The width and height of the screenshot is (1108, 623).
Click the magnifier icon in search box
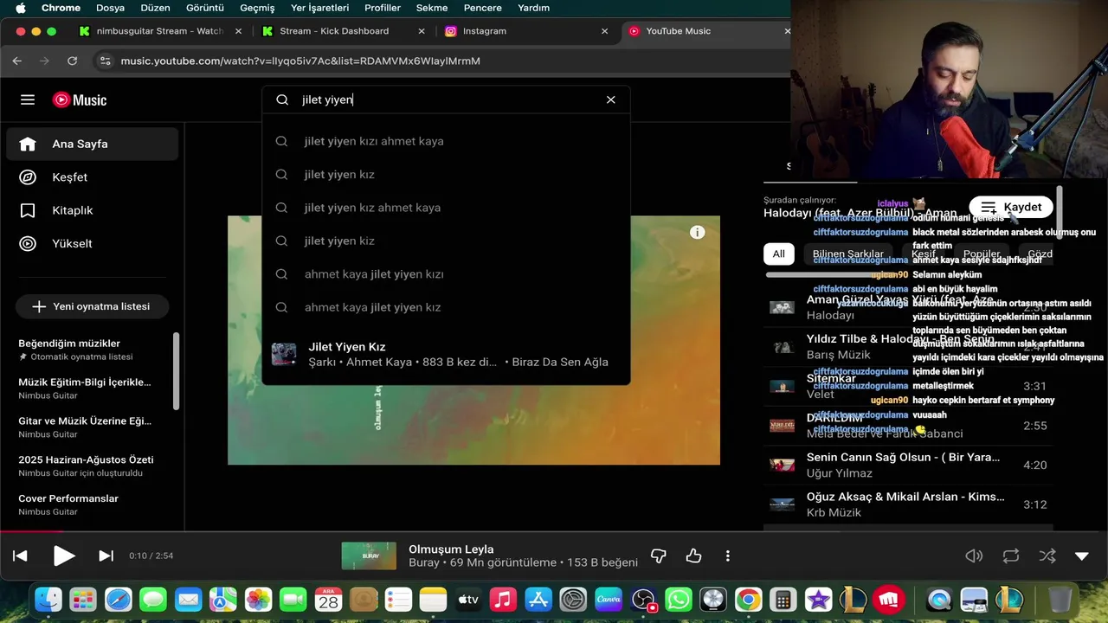[x=282, y=100]
